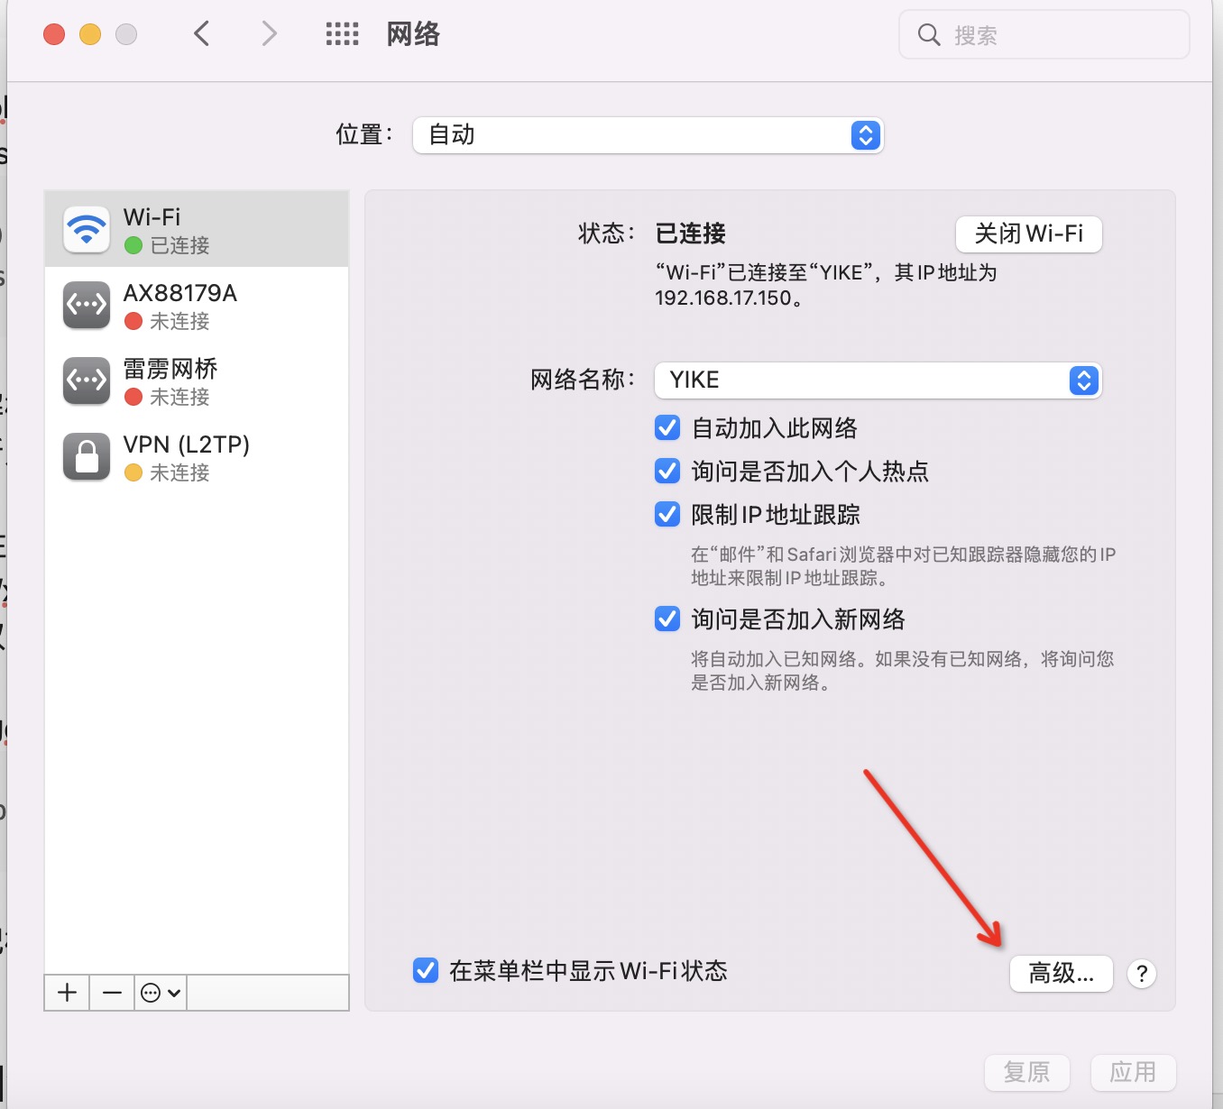Toggle 自动加入此网络 checkbox
The width and height of the screenshot is (1223, 1109).
pyautogui.click(x=667, y=427)
